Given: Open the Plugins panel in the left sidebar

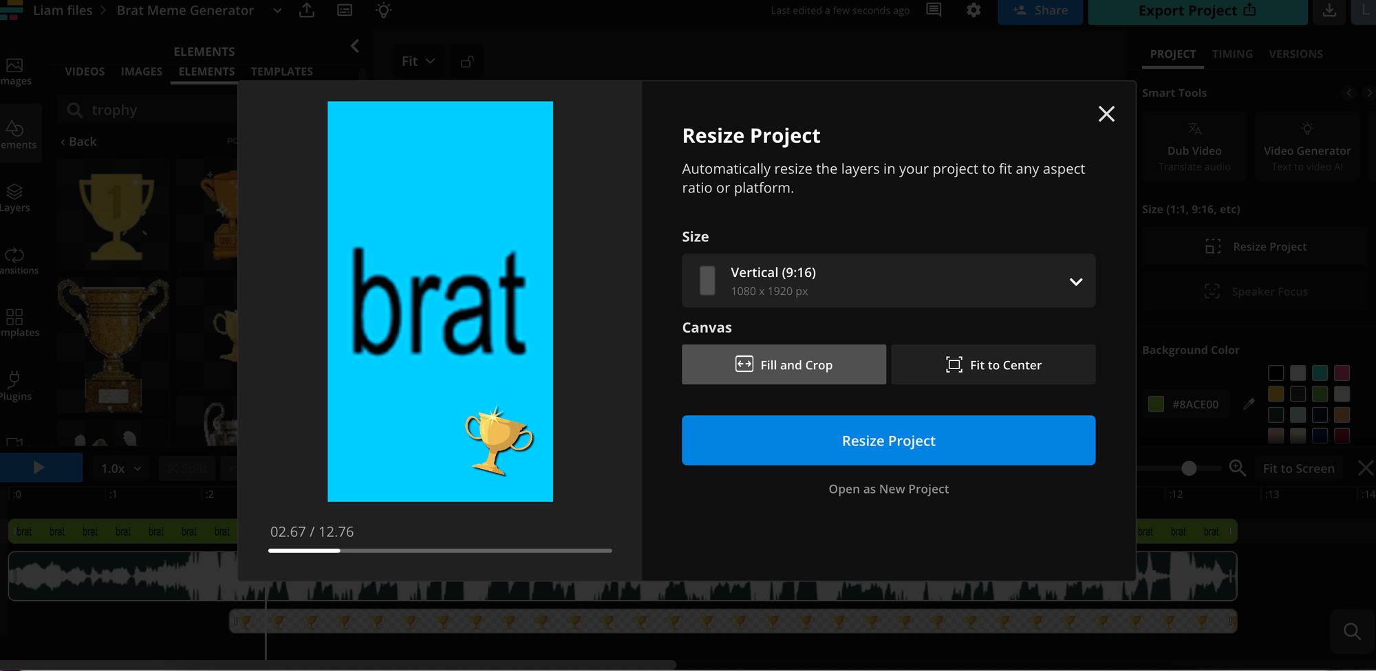Looking at the screenshot, I should [x=15, y=386].
